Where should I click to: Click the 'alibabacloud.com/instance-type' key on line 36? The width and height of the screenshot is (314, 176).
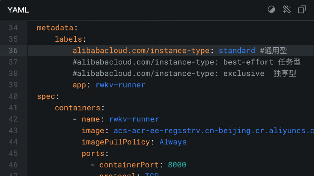(x=141, y=51)
